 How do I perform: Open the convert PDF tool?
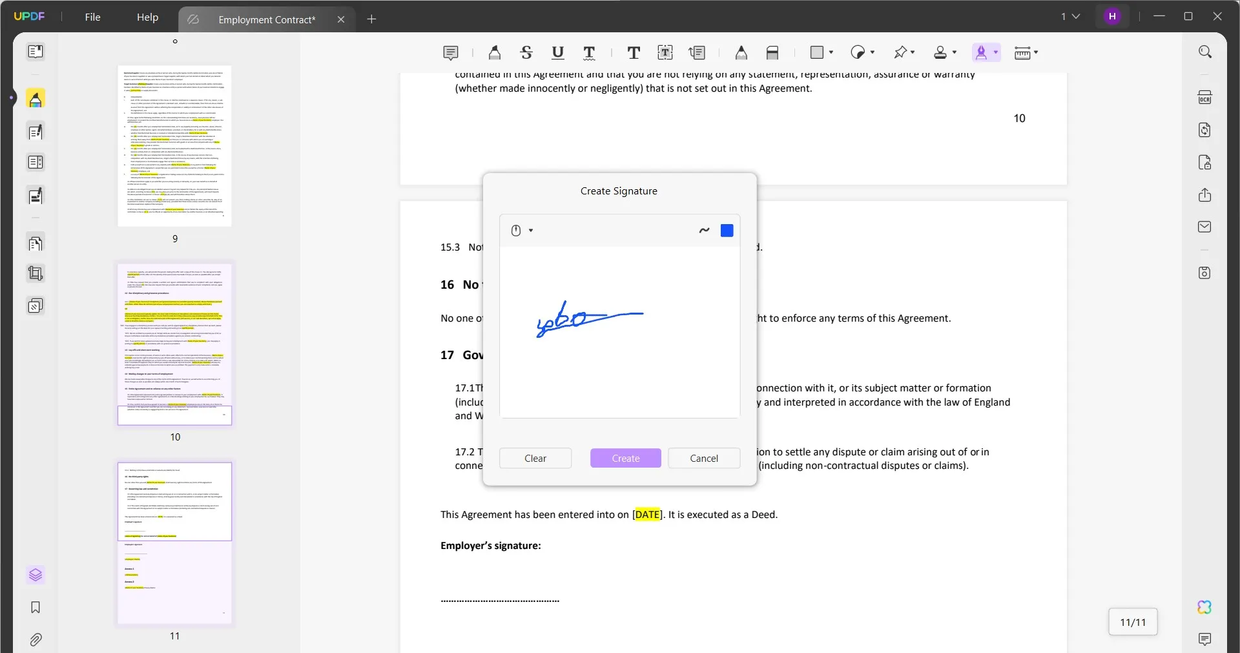point(1204,130)
